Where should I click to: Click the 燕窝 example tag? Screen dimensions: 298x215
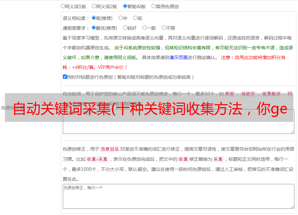(x=229, y=94)
